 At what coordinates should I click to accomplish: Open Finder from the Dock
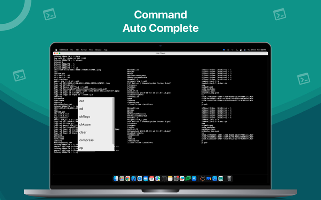point(116,178)
